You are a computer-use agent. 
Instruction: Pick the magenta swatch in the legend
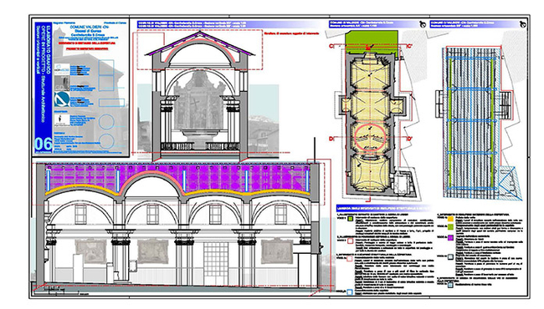point(450,238)
